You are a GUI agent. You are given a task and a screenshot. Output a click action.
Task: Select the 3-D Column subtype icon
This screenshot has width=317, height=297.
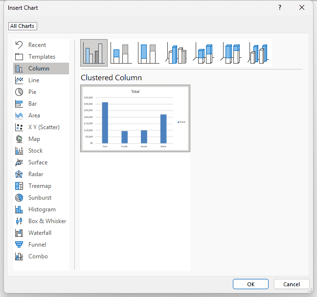pos(258,53)
